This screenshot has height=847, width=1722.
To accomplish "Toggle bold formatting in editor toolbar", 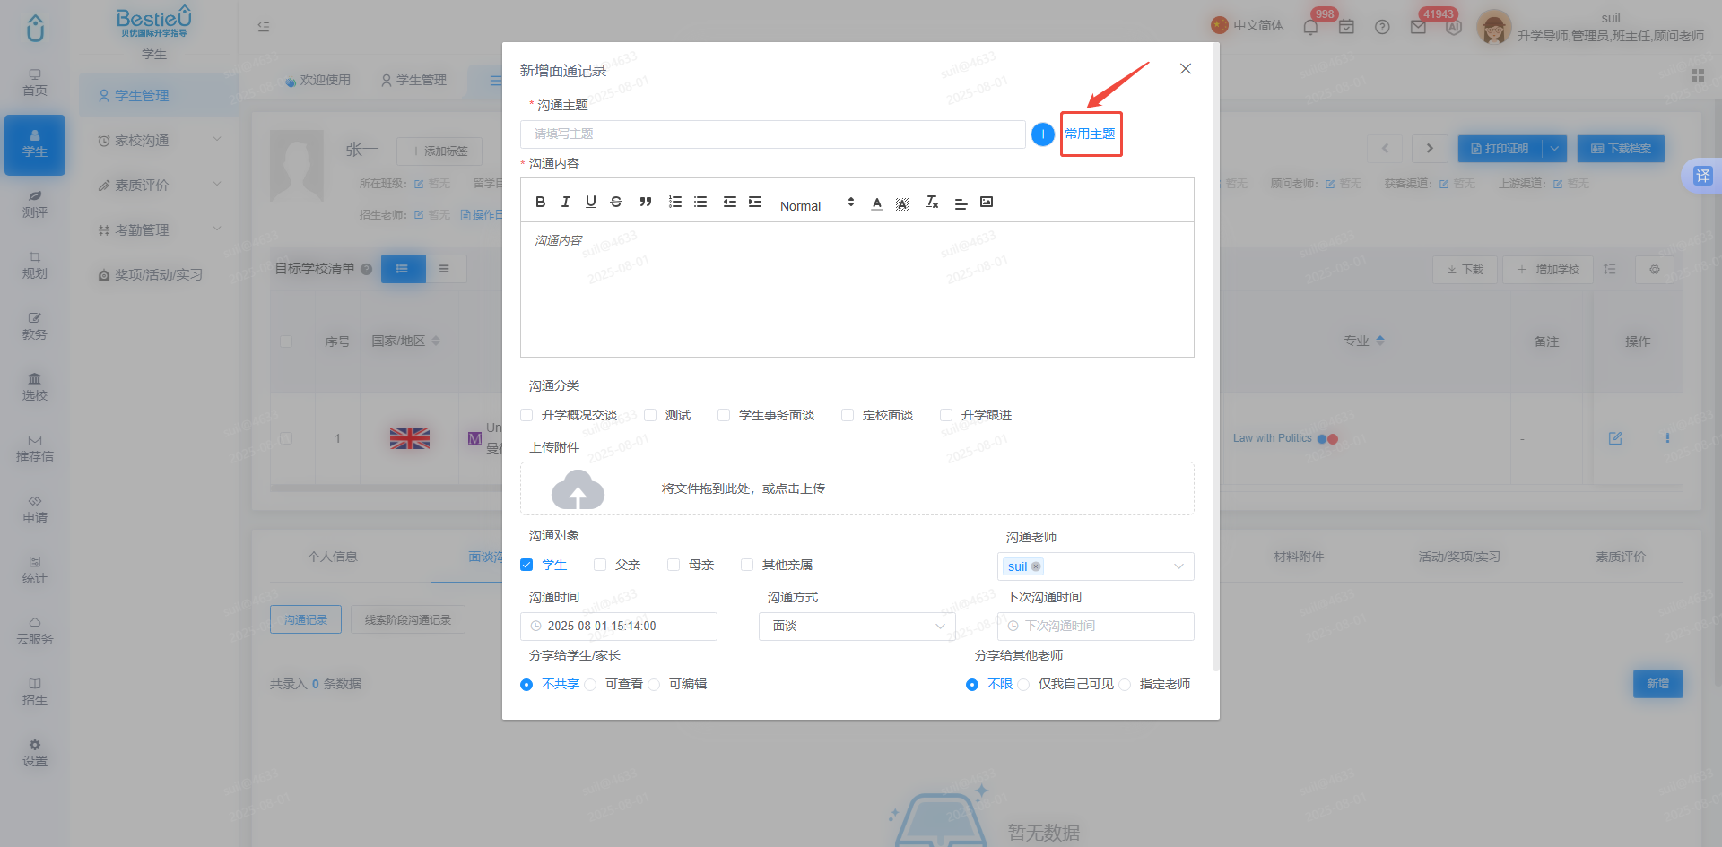I will tap(540, 203).
